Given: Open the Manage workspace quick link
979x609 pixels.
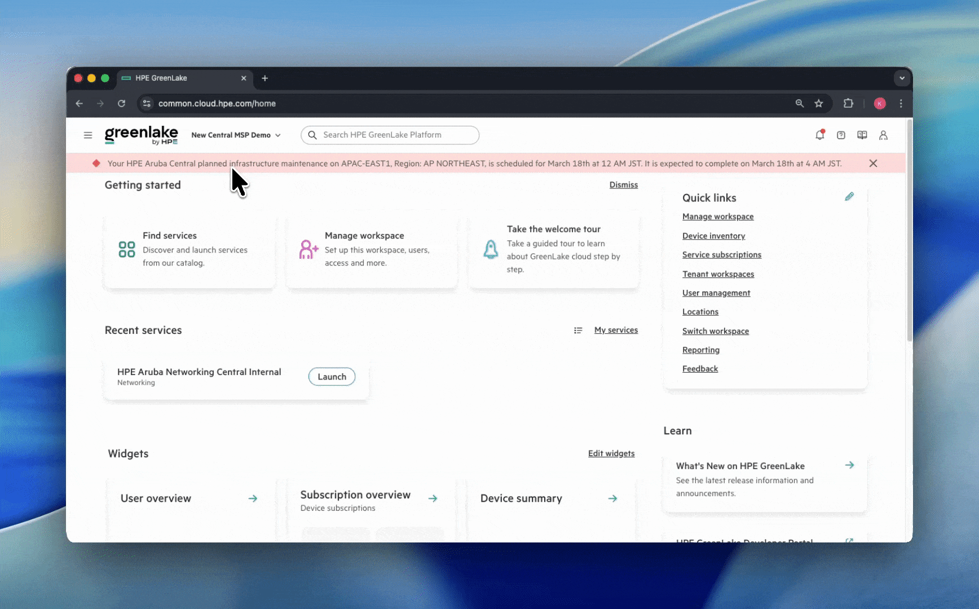Looking at the screenshot, I should 718,216.
